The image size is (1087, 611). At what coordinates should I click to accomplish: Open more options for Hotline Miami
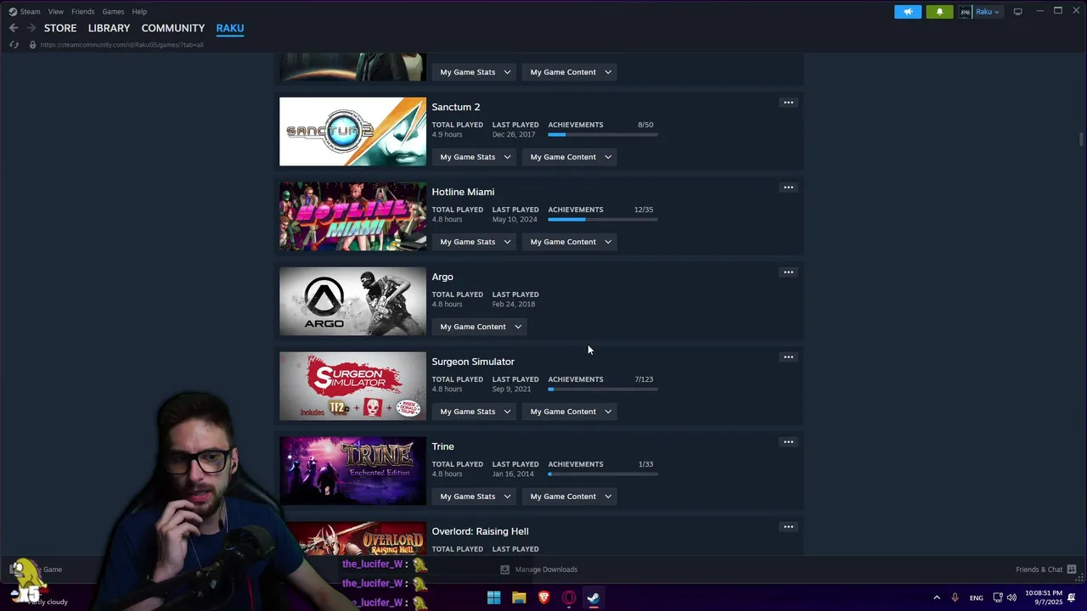coord(788,188)
